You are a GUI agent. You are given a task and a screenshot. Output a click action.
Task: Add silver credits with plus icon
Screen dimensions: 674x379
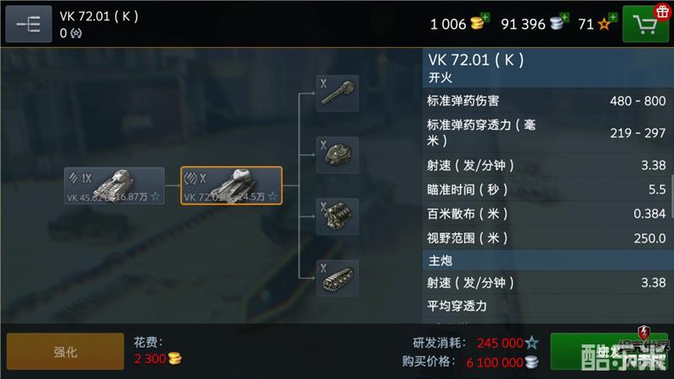point(564,17)
